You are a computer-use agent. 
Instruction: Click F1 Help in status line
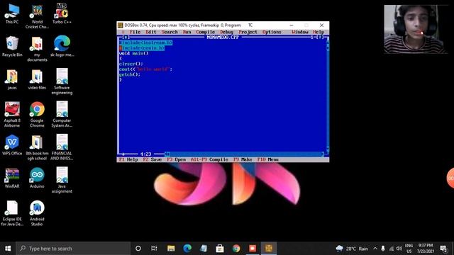tap(128, 159)
